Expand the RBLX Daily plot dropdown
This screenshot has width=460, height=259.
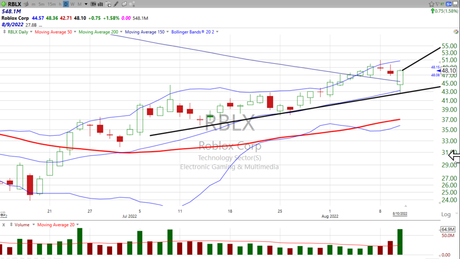[x=31, y=32]
